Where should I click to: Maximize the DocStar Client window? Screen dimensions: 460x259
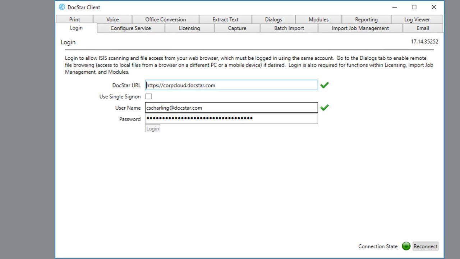click(x=414, y=7)
